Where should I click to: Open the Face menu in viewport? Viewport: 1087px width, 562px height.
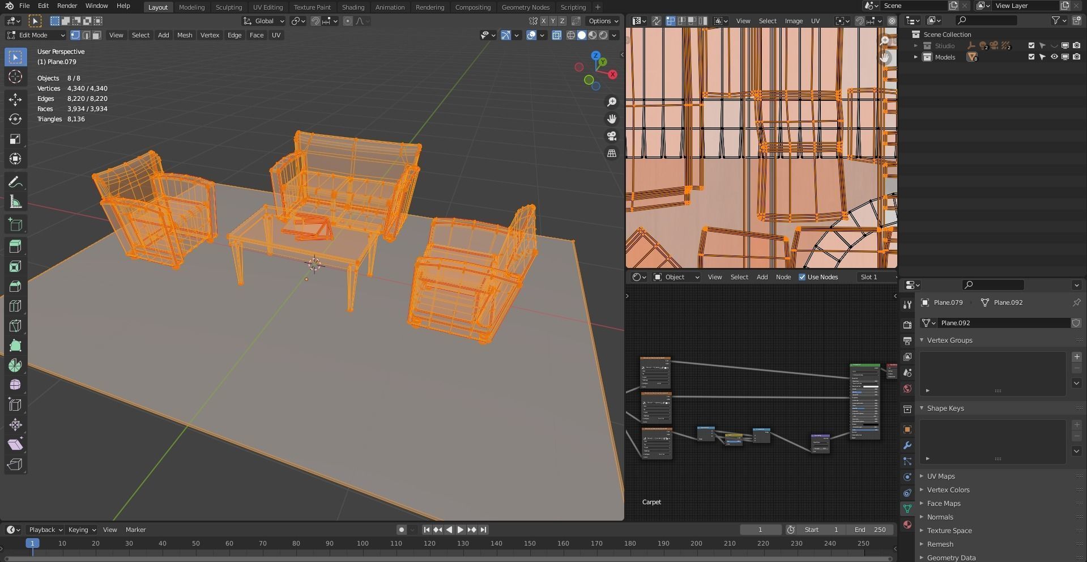point(257,35)
